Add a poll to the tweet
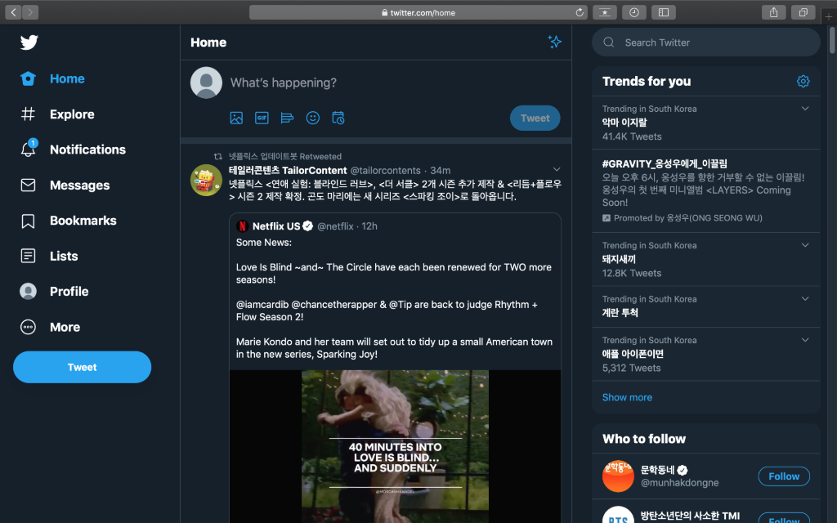The height and width of the screenshot is (523, 837). (x=287, y=118)
